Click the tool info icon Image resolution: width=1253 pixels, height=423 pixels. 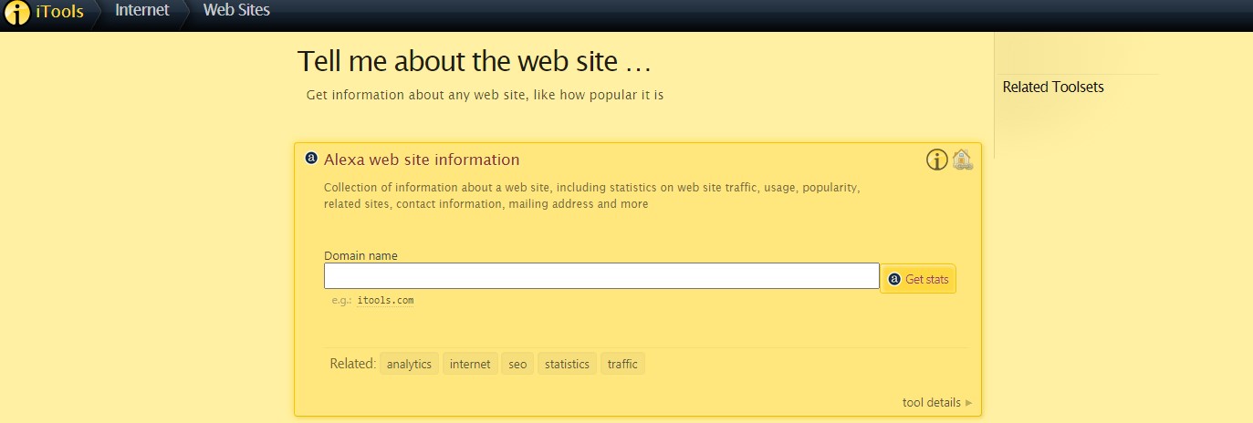937,160
